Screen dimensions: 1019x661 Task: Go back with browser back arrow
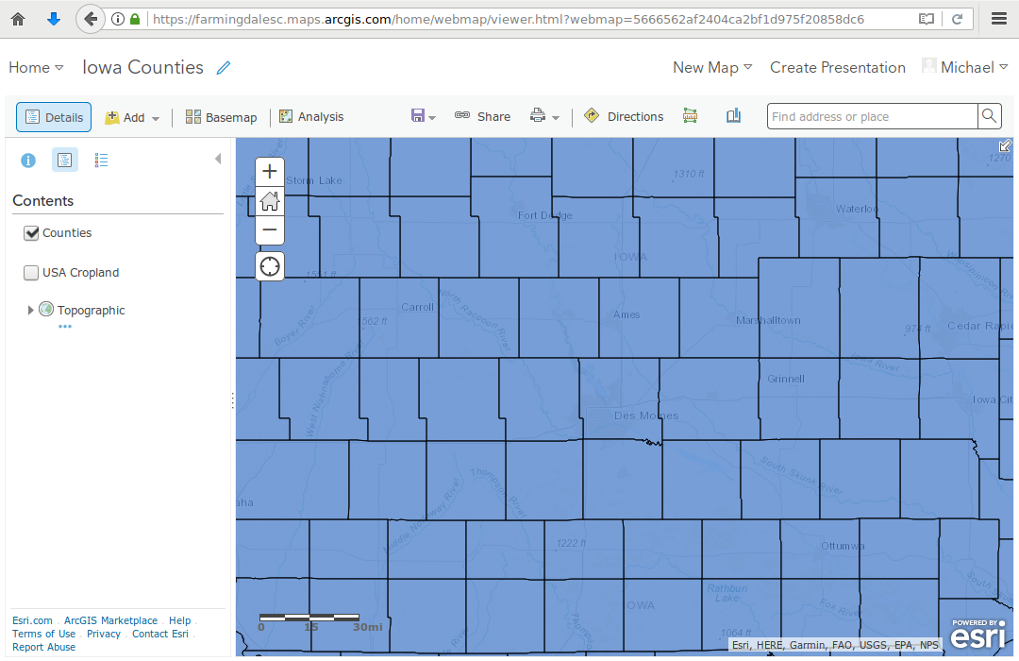91,19
